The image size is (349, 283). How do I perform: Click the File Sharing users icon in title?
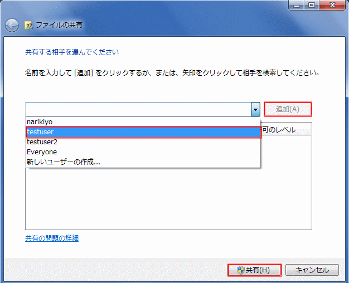(x=28, y=26)
